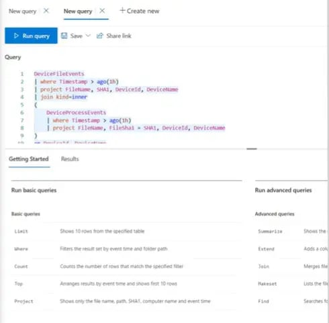Screen dimensions: 329x323
Task: Click the Limit basic query
Action: click(x=21, y=231)
